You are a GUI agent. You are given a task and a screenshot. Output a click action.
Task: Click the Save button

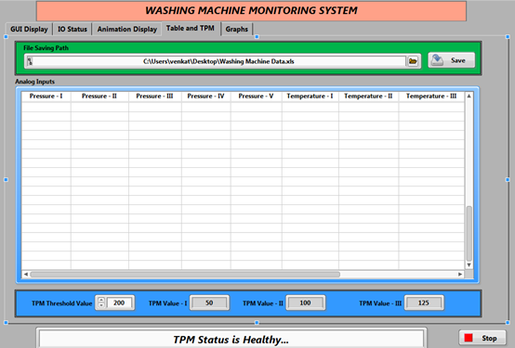click(451, 60)
